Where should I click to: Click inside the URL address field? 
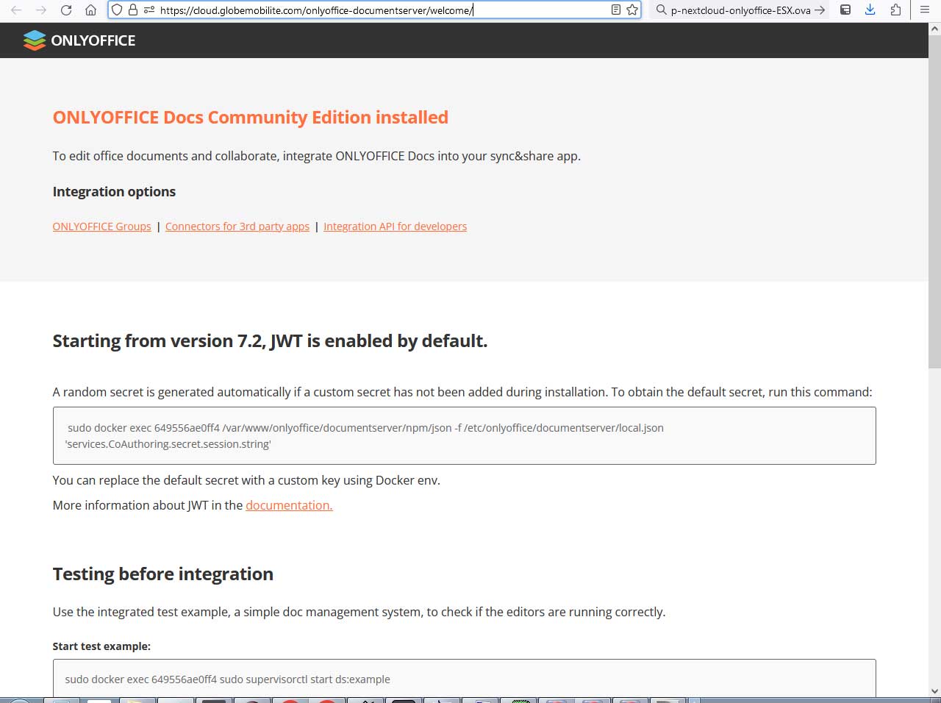(x=368, y=10)
